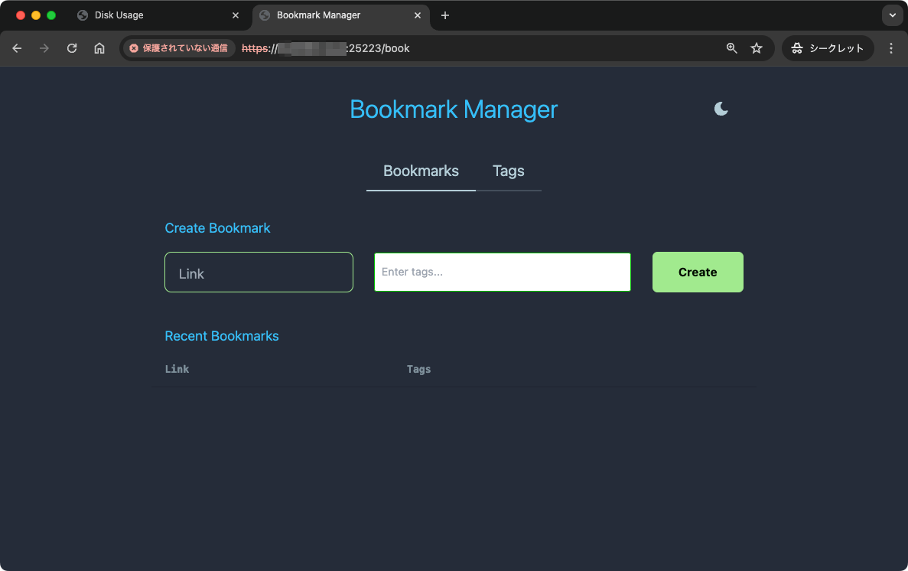Click the Bookmark Manager page title
908x571 pixels.
pyautogui.click(x=454, y=109)
